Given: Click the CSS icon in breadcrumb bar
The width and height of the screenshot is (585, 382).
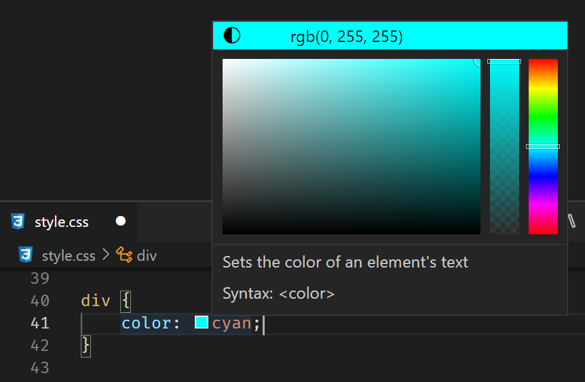Looking at the screenshot, I should click(25, 255).
